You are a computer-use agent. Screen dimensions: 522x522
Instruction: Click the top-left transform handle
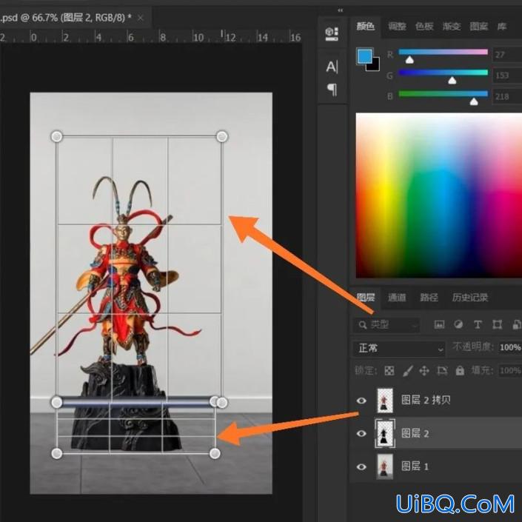pos(57,136)
